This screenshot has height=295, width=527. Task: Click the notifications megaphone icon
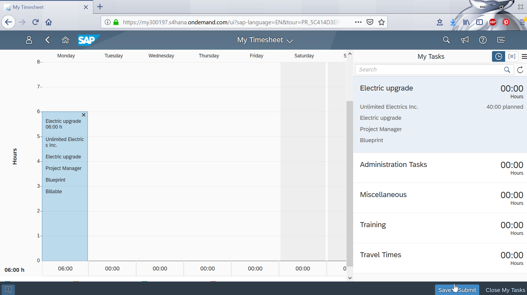click(464, 40)
